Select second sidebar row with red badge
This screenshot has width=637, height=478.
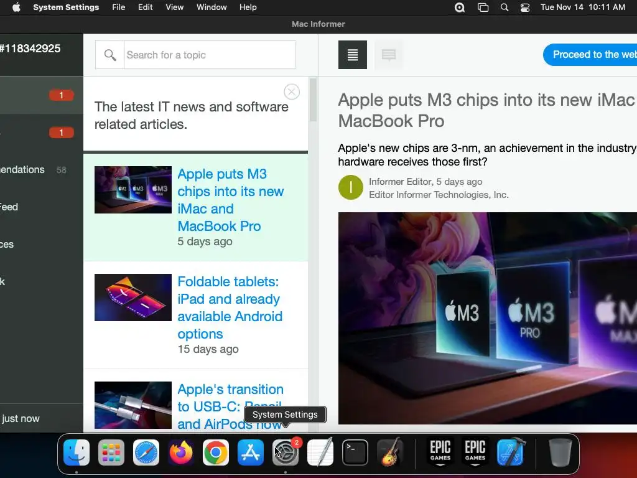pyautogui.click(x=42, y=133)
